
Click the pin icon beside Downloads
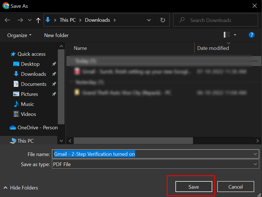click(x=54, y=74)
